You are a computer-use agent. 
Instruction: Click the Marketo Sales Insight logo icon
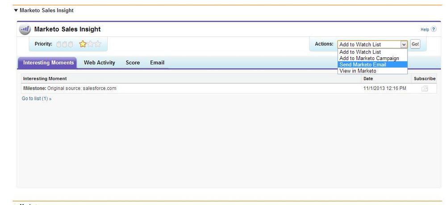point(25,29)
